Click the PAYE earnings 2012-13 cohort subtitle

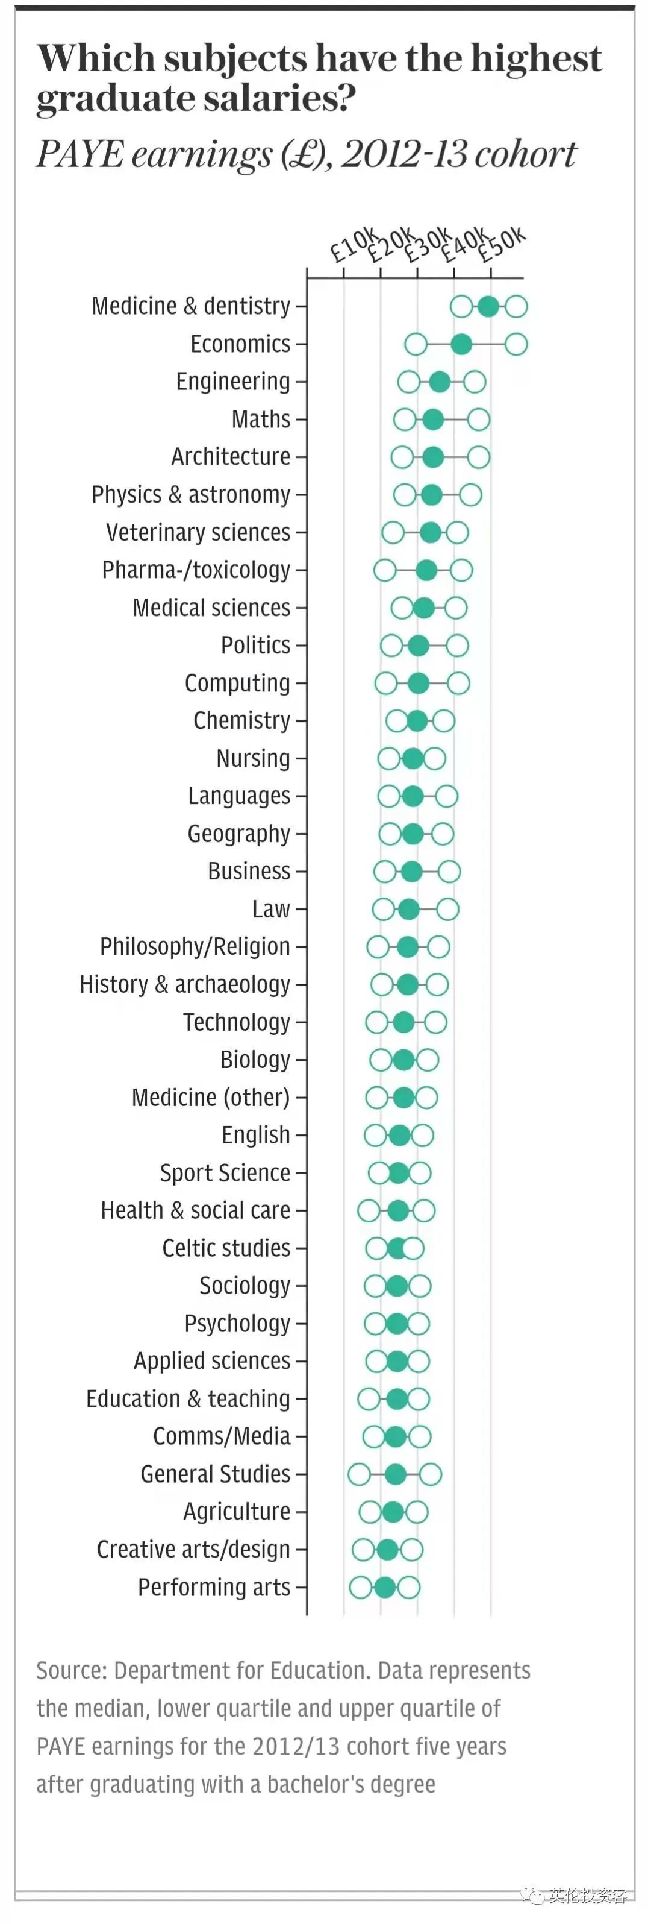coord(306,154)
